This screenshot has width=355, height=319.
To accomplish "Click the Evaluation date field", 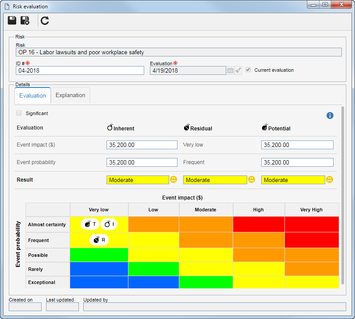I will [x=188, y=70].
